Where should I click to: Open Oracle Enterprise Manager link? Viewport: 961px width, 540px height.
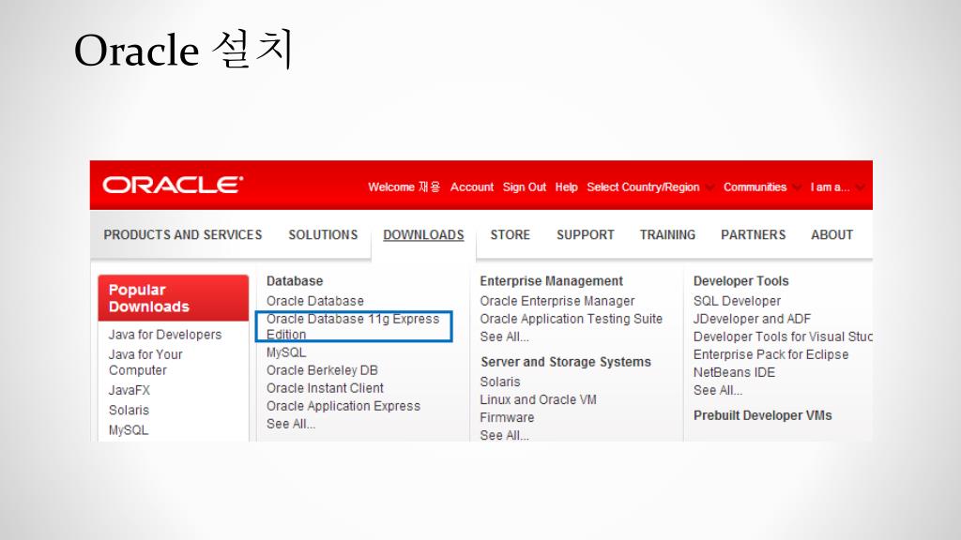click(x=557, y=301)
